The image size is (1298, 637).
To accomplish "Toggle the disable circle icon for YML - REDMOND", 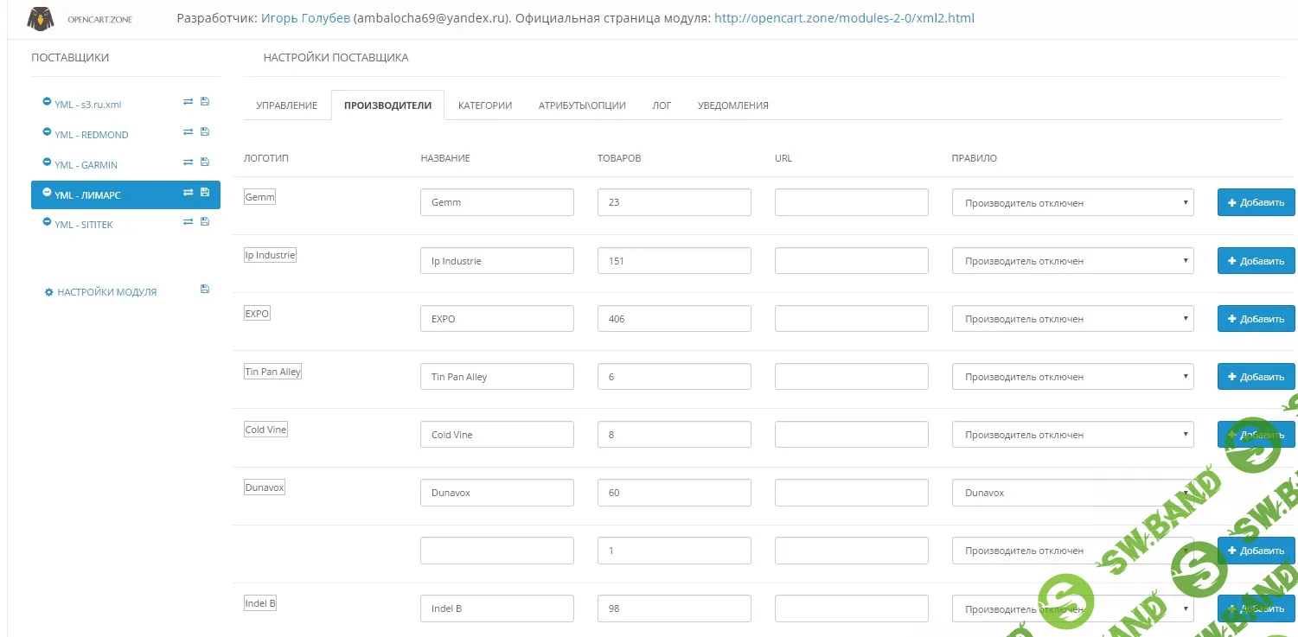I will pos(47,131).
